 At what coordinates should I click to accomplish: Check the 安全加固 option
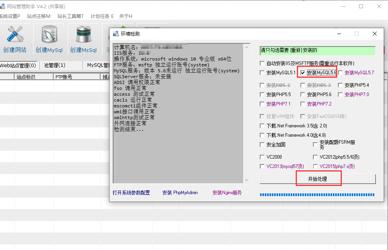coord(262,145)
